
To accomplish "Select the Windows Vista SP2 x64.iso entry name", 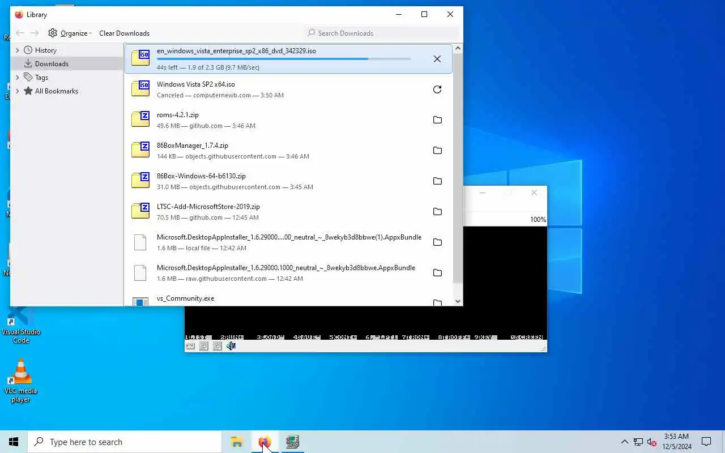I will pyautogui.click(x=195, y=84).
